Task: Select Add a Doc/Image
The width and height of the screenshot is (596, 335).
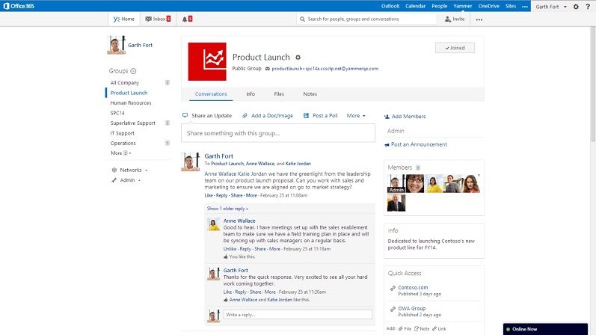Action: [268, 116]
